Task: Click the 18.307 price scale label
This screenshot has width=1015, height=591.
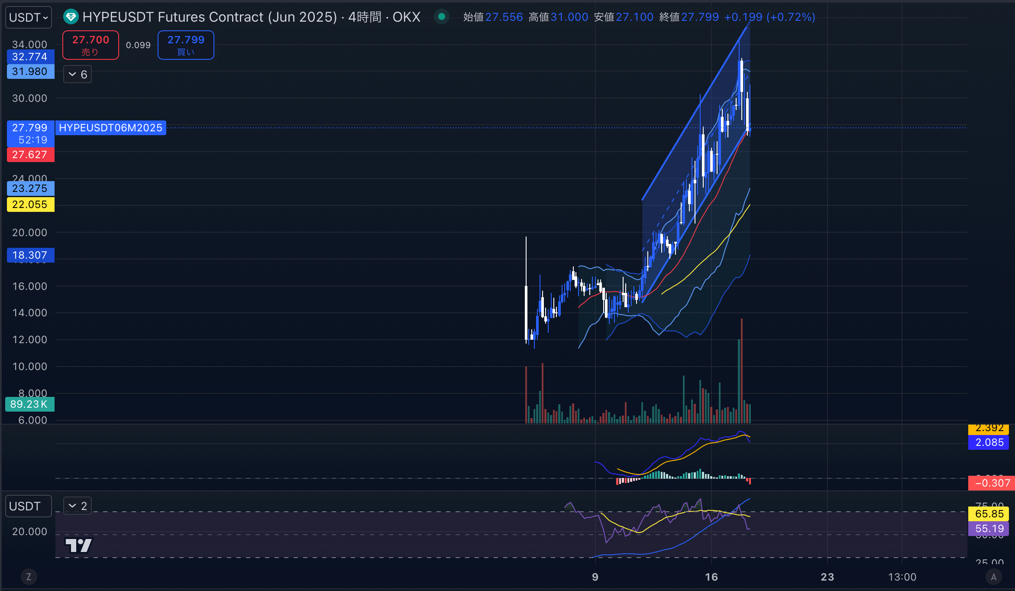Action: click(30, 255)
